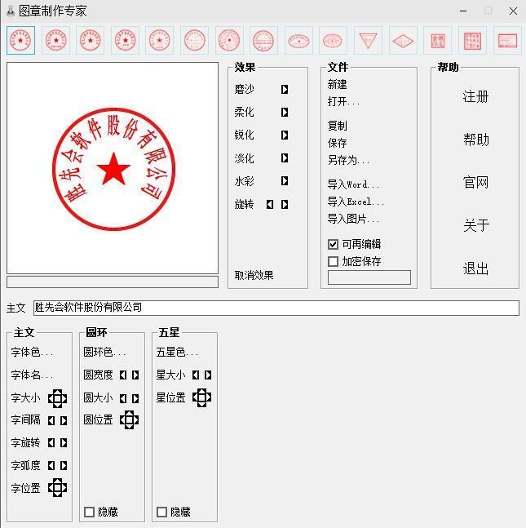Screen dimensions: 526x528
Task: Increase 字间隔 character spacing
Action: pos(64,420)
